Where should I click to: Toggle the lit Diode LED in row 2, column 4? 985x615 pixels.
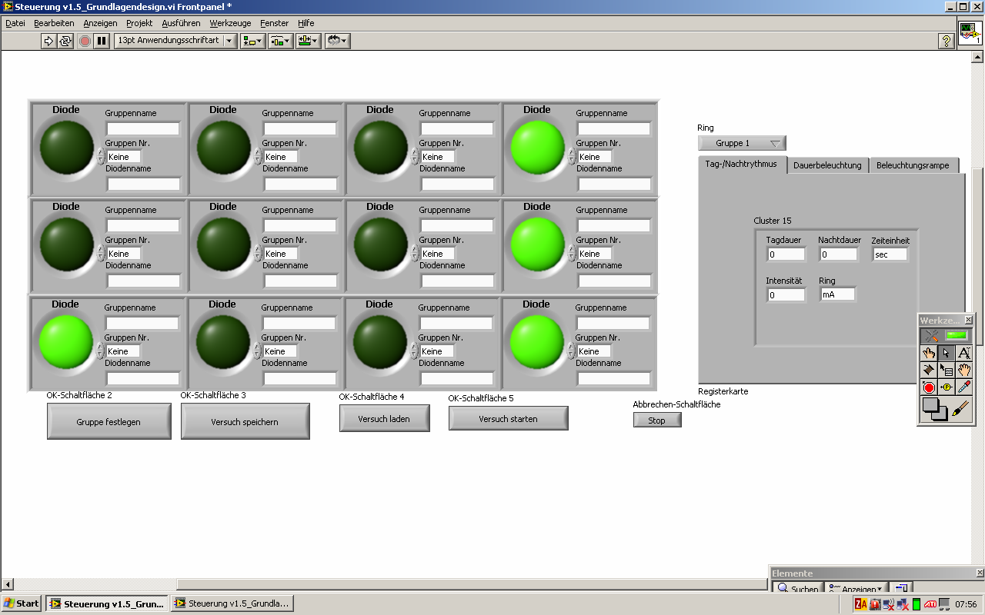(538, 244)
